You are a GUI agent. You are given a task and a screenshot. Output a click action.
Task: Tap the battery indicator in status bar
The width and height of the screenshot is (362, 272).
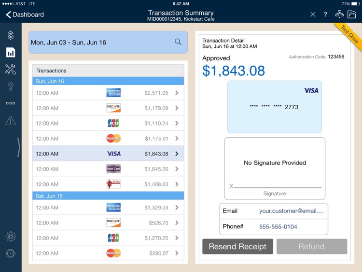pyautogui.click(x=356, y=4)
